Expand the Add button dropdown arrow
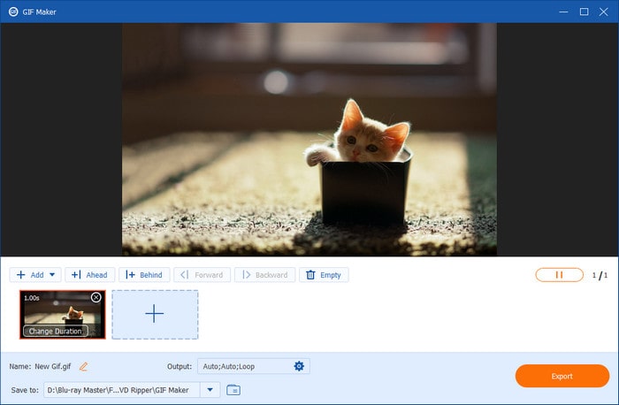Viewport: 619px width, 405px height. tap(53, 275)
